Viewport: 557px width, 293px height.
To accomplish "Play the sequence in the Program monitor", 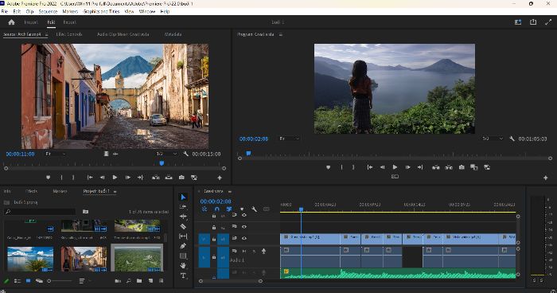I will (x=395, y=167).
